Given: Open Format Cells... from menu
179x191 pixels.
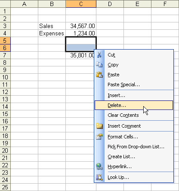Looking at the screenshot, I should point(134,137).
